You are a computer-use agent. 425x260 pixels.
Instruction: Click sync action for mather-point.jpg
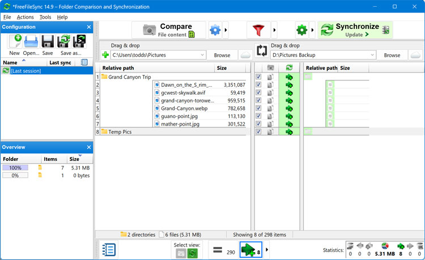pos(289,124)
